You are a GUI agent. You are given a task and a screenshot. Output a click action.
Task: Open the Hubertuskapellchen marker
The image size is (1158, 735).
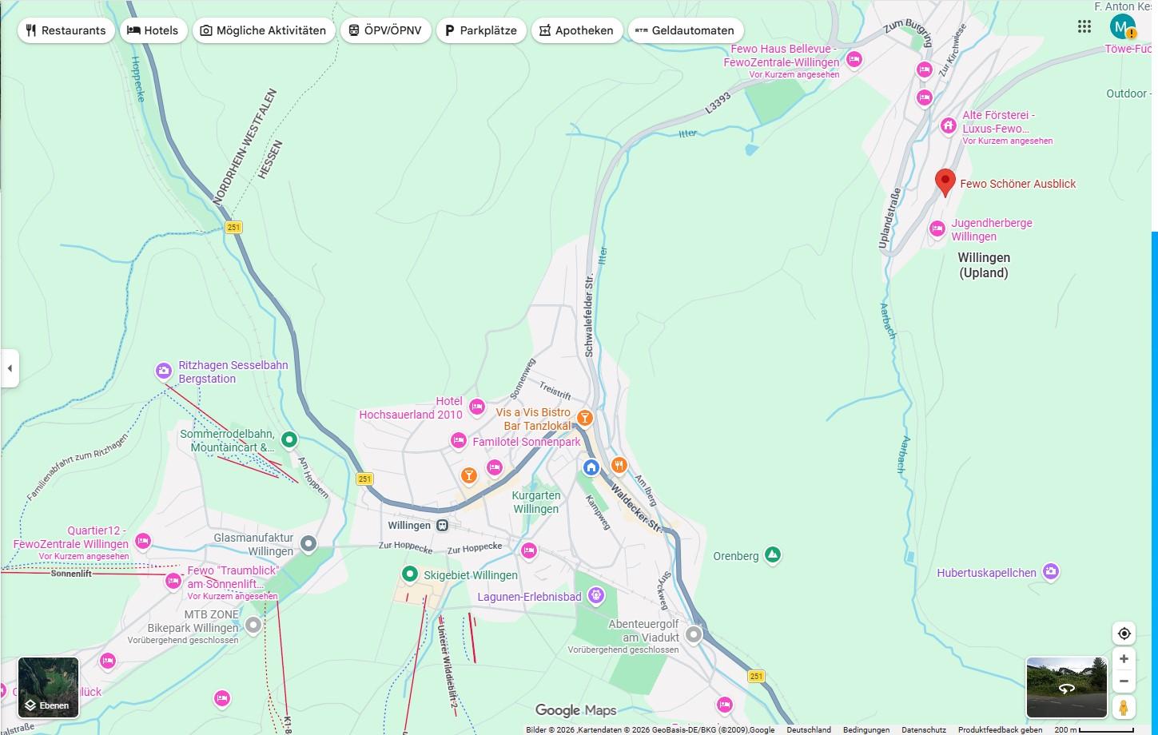pyautogui.click(x=1051, y=571)
